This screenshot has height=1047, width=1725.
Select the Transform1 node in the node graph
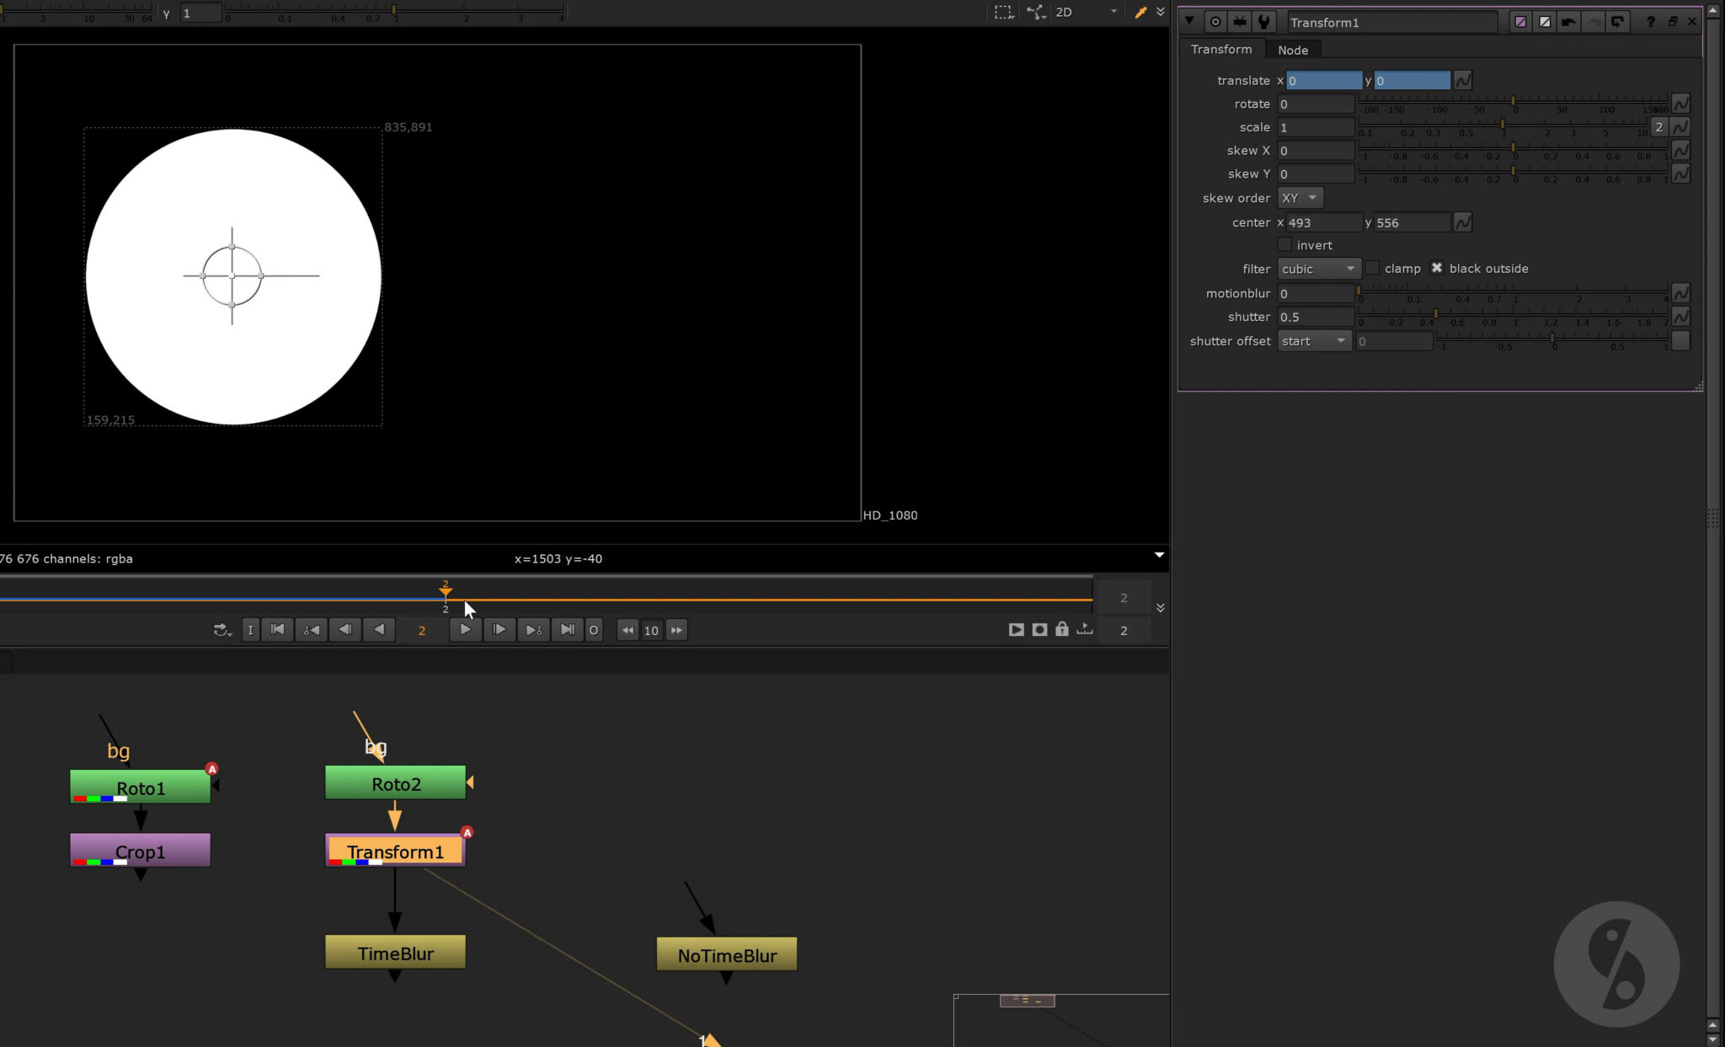[395, 851]
